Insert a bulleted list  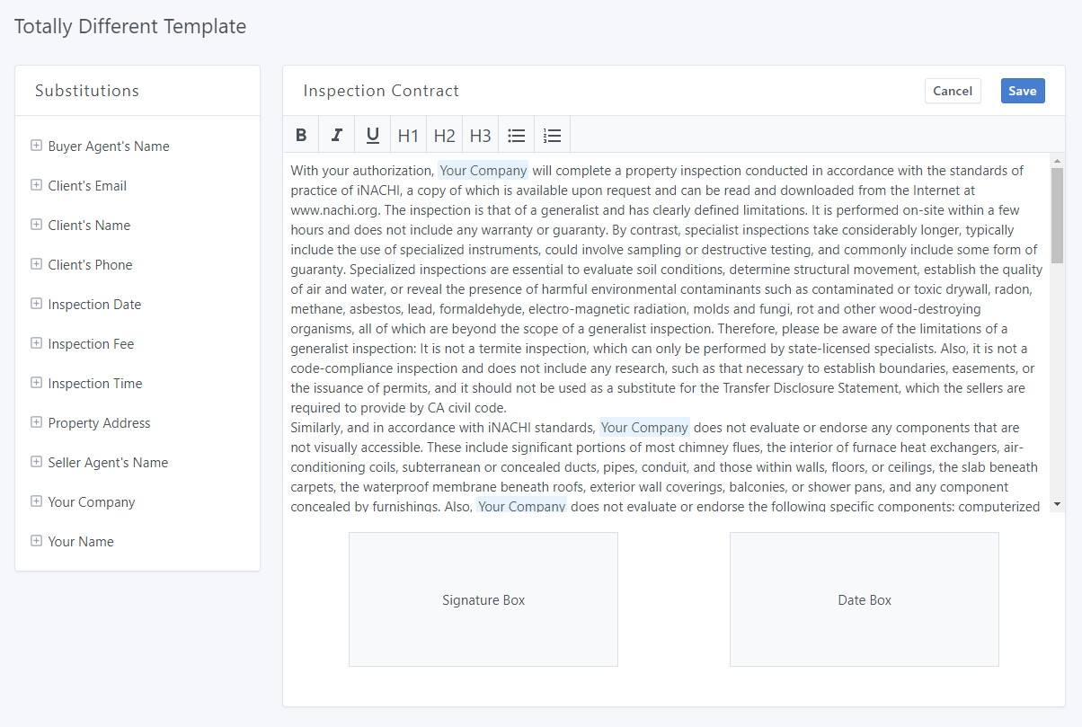click(x=516, y=135)
